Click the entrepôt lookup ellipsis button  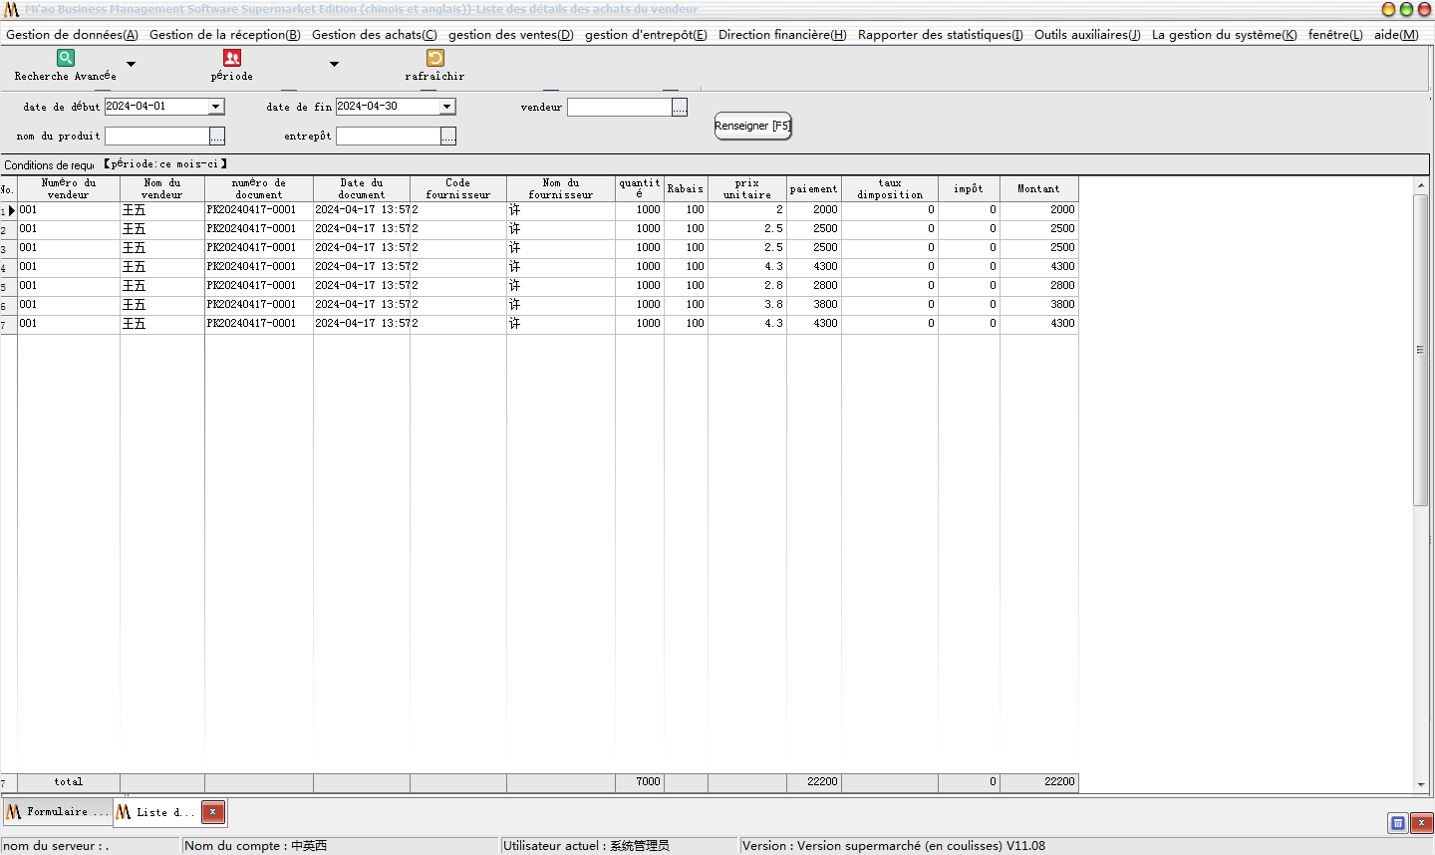[x=448, y=136]
